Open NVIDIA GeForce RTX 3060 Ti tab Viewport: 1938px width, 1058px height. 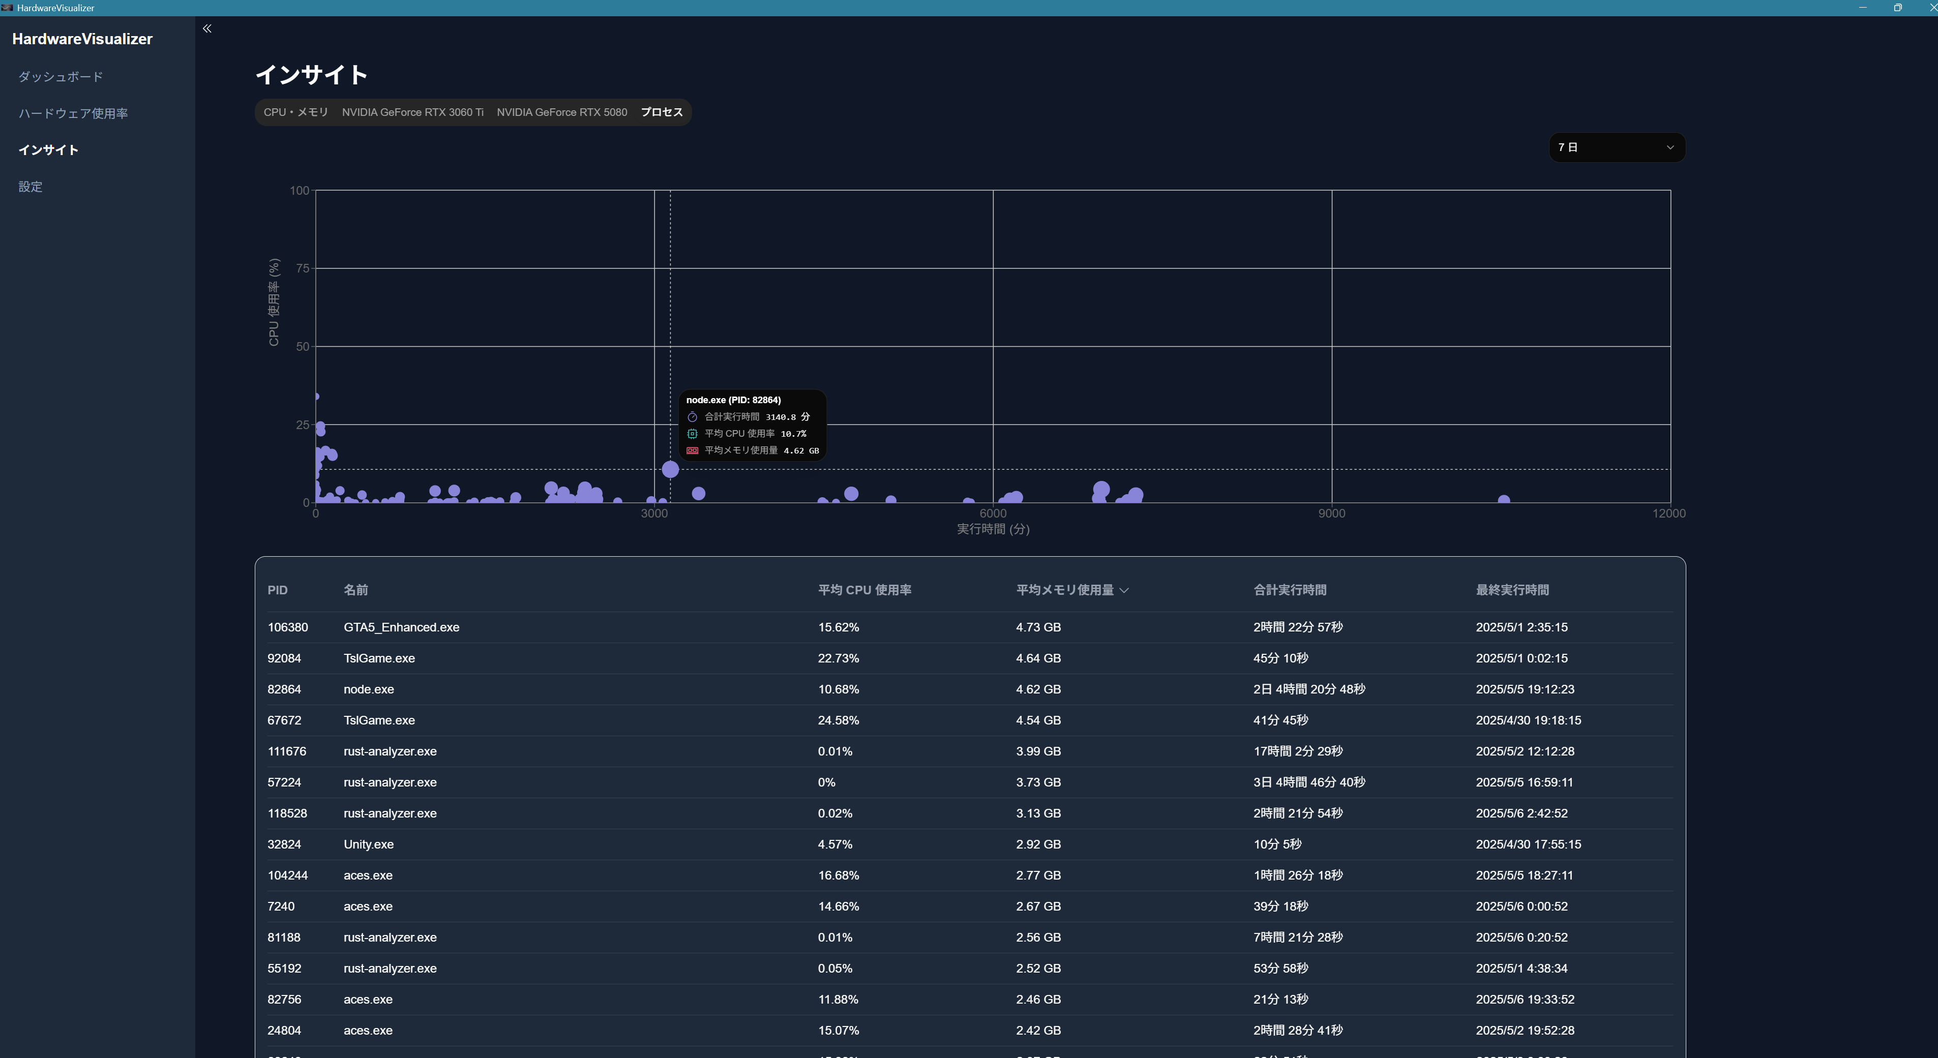[x=412, y=112]
